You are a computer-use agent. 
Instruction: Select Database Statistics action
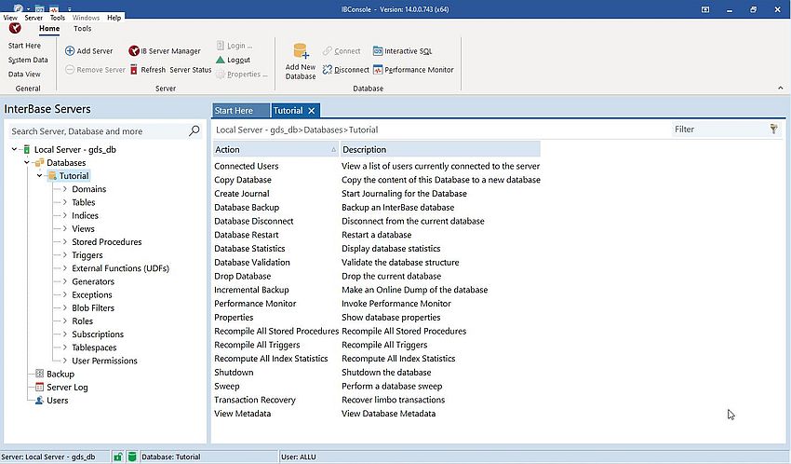249,249
